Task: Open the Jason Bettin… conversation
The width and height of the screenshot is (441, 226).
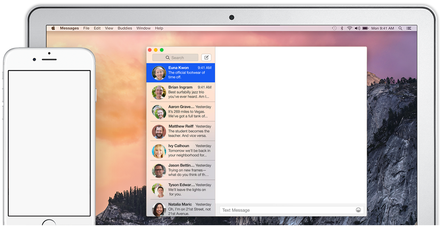Action: [180, 170]
